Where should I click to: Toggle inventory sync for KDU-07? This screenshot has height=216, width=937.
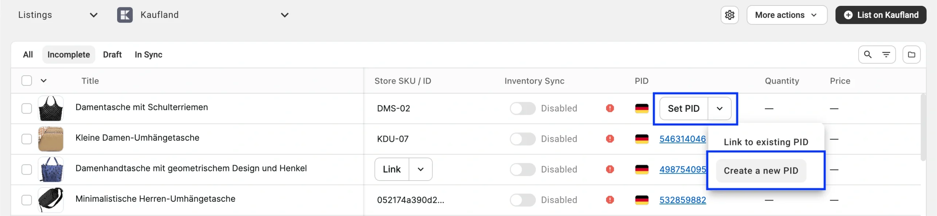[x=522, y=139]
